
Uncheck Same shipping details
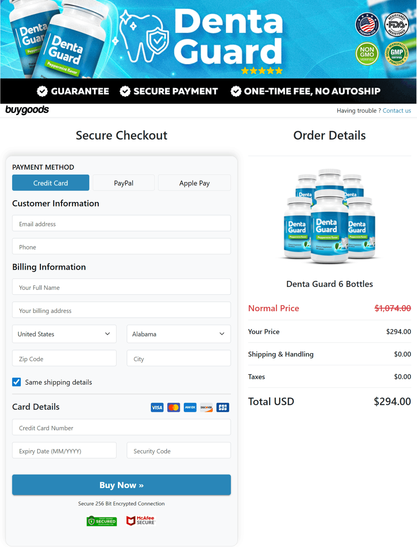[x=16, y=382]
